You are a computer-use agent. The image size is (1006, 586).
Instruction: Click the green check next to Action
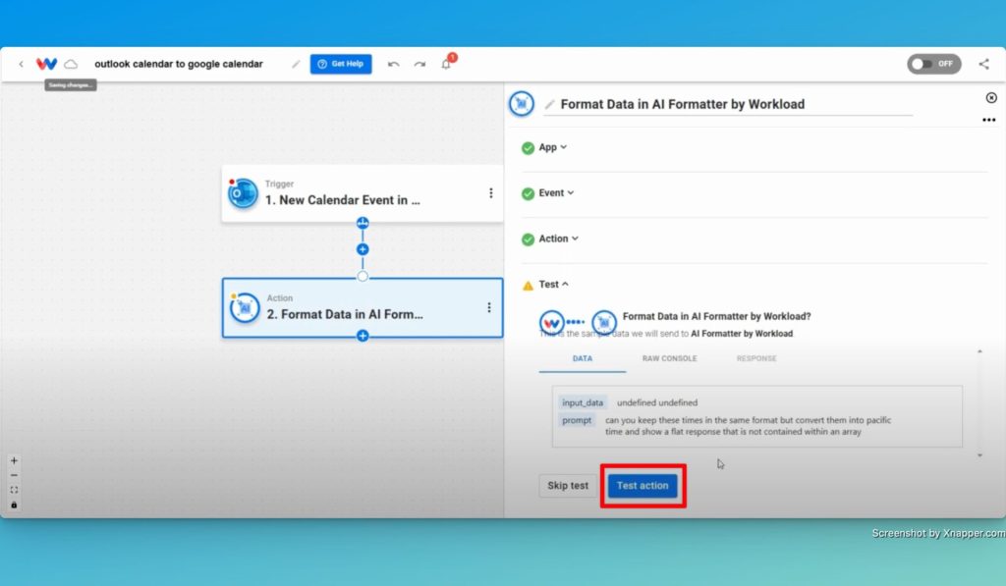[528, 240]
